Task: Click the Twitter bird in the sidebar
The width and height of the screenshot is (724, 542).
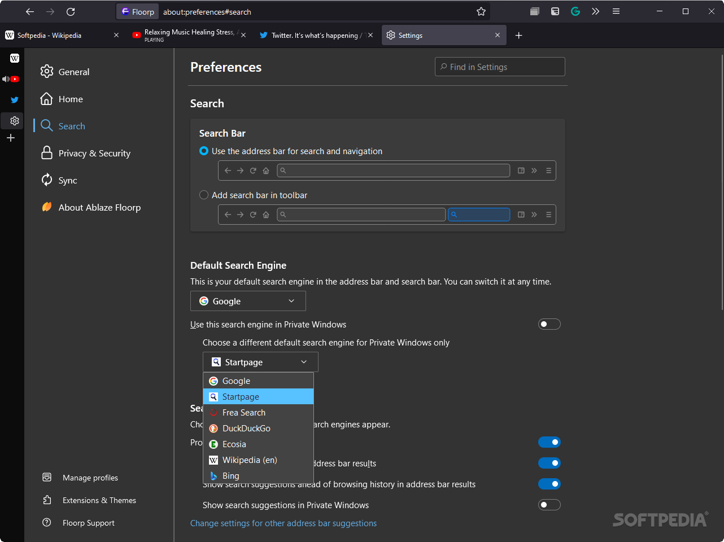Action: point(15,100)
